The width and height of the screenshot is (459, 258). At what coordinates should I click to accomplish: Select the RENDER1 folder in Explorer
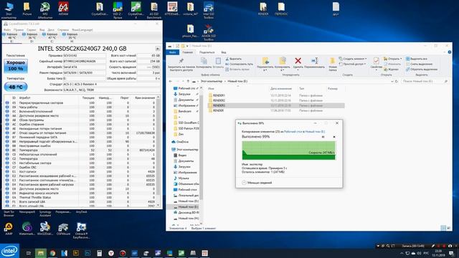219,95
